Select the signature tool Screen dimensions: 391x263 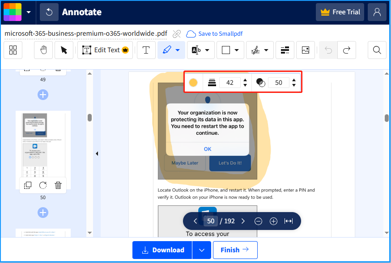255,50
